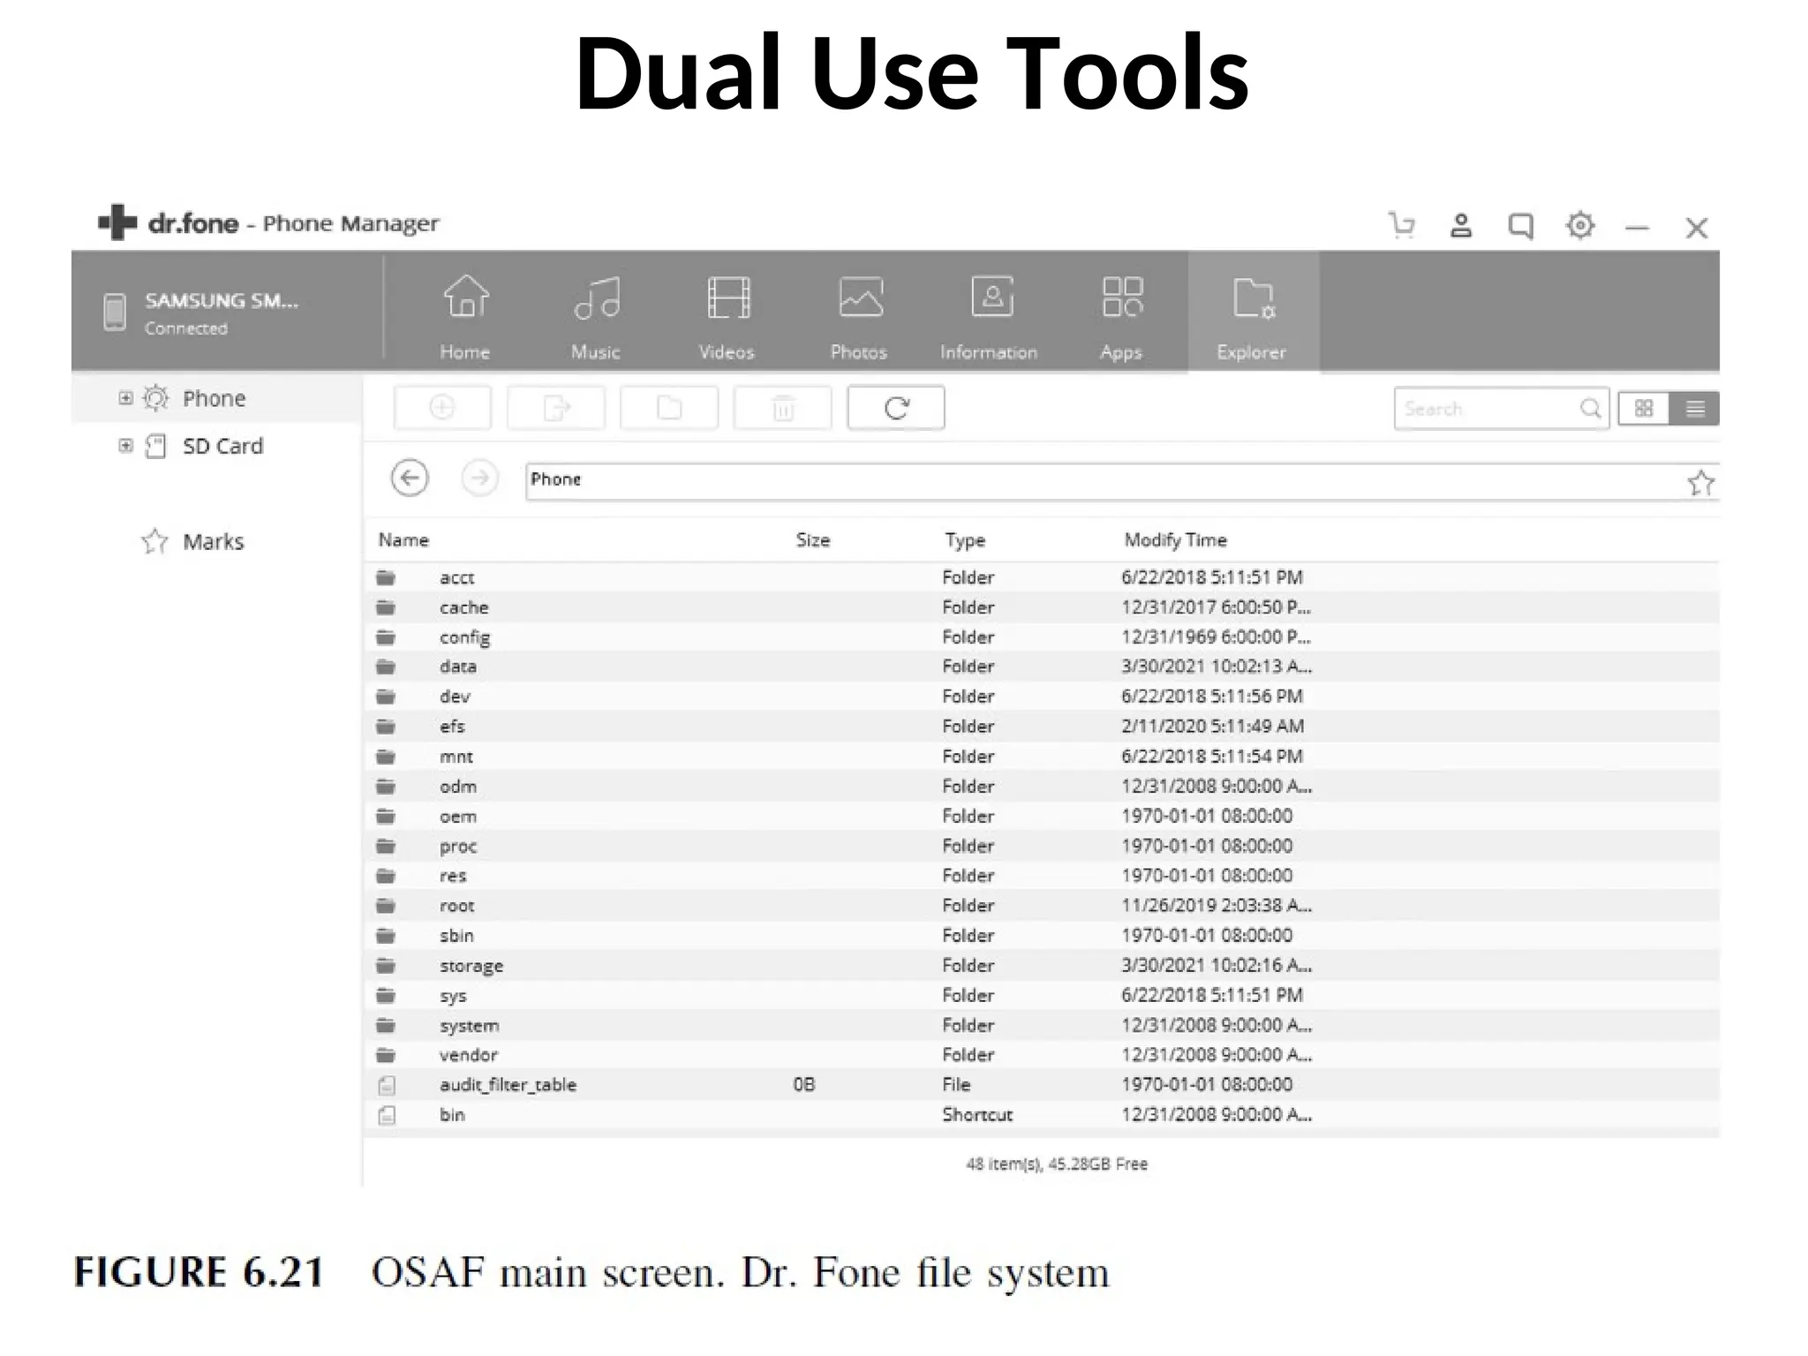Select the data folder row
Image resolution: width=1808 pixels, height=1356 pixels.
coord(1042,667)
